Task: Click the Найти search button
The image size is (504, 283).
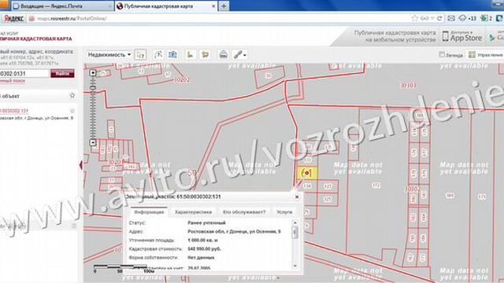Action: [x=62, y=73]
